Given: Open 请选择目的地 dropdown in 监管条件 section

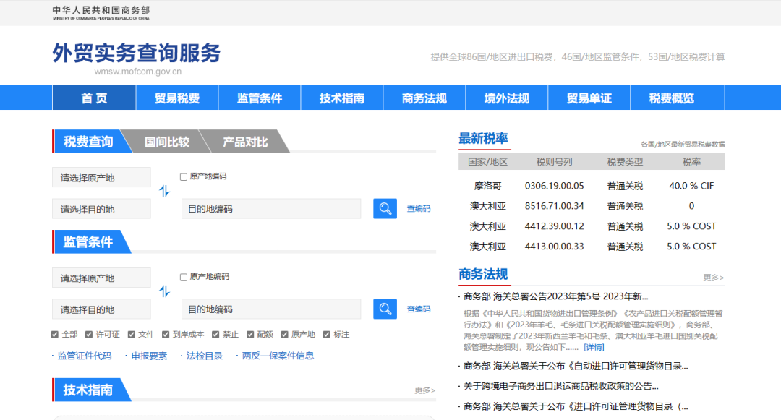Looking at the screenshot, I should click(101, 309).
